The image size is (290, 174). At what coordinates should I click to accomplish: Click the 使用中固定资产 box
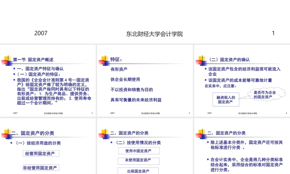(x=139, y=151)
